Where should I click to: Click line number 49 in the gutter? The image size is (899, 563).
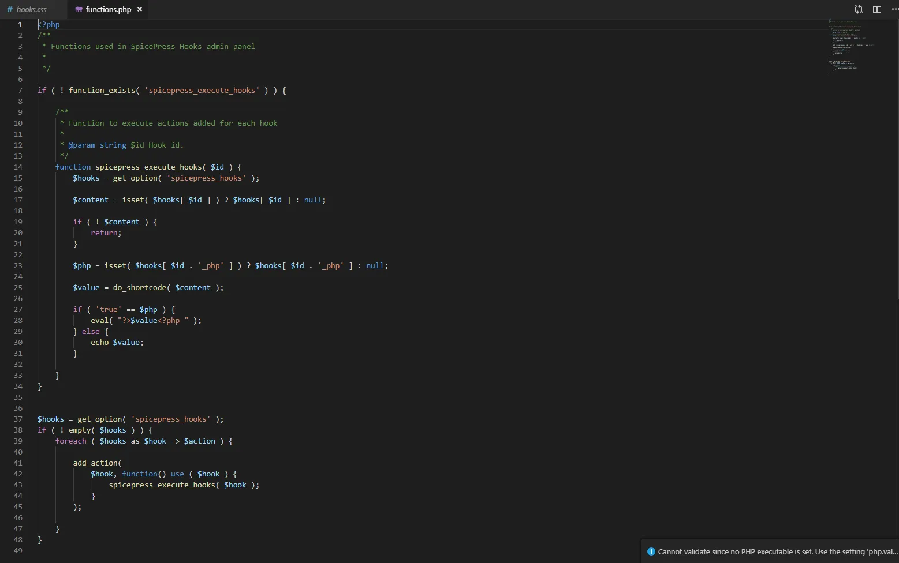(x=18, y=550)
